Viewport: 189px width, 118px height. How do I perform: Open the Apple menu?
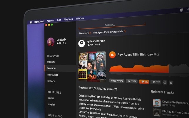coord(31,22)
